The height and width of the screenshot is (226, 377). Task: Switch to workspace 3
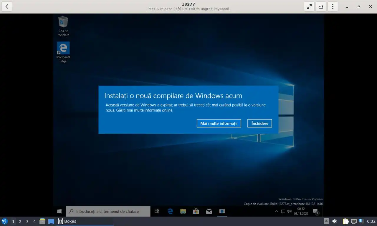pyautogui.click(x=27, y=221)
